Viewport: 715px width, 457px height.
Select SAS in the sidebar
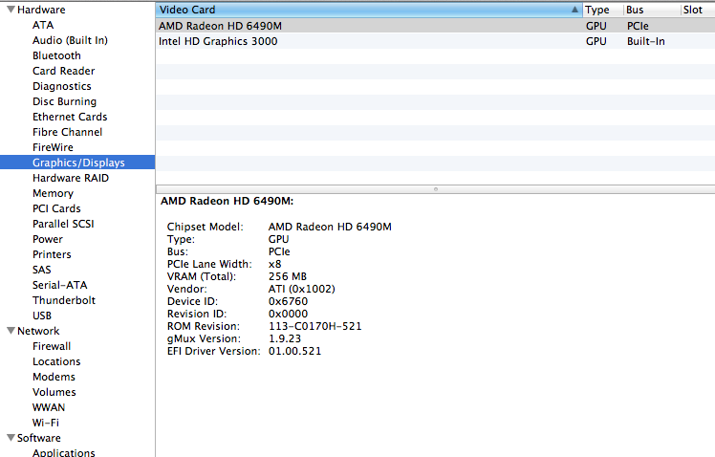coord(41,270)
